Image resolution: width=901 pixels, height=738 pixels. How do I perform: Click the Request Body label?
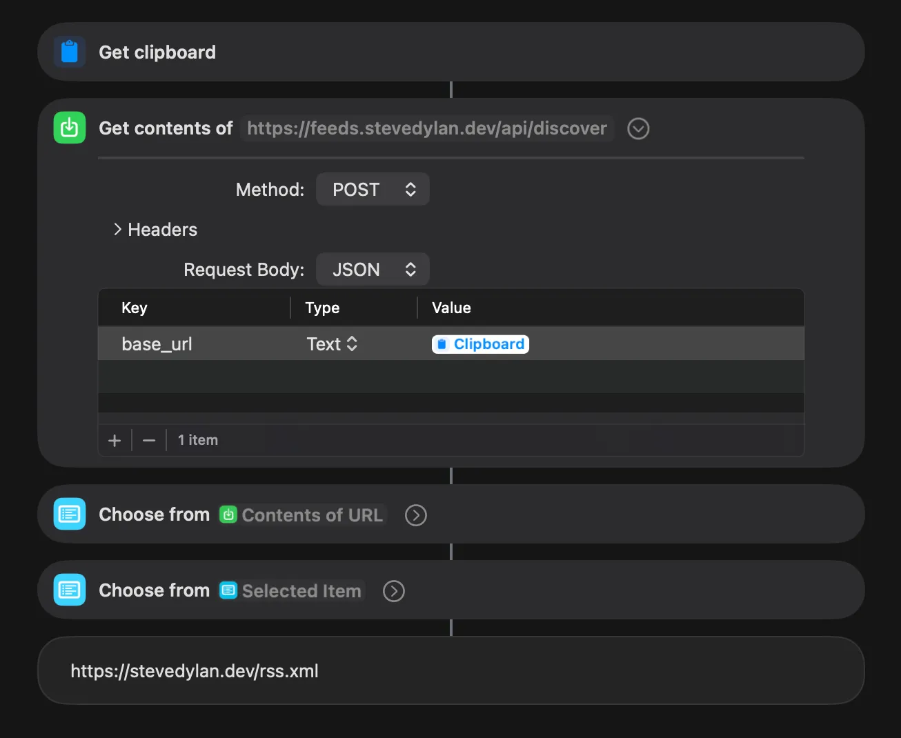click(244, 270)
